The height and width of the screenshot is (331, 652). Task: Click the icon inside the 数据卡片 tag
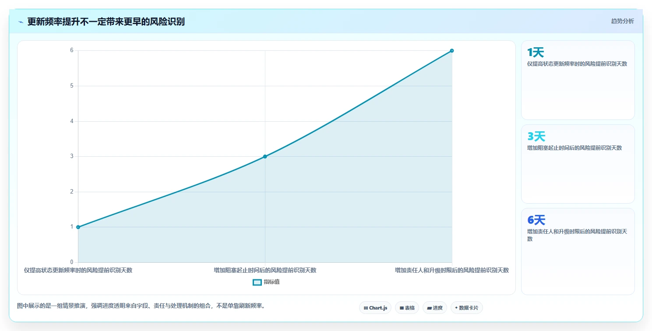click(456, 308)
